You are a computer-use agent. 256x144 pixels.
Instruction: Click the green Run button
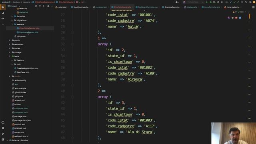(207, 2)
